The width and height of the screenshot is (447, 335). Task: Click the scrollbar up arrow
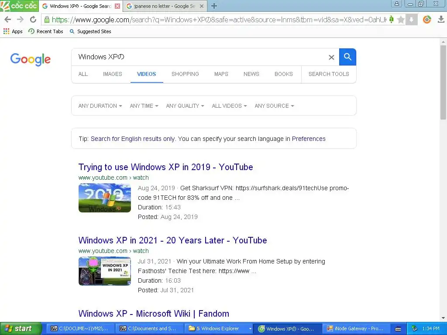tap(443, 41)
